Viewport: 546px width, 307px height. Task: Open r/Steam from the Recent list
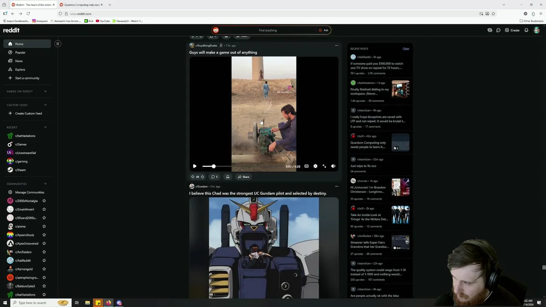click(x=27, y=170)
